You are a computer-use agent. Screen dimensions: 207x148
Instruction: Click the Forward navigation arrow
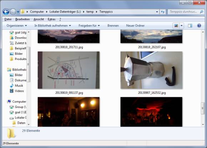click(x=13, y=12)
